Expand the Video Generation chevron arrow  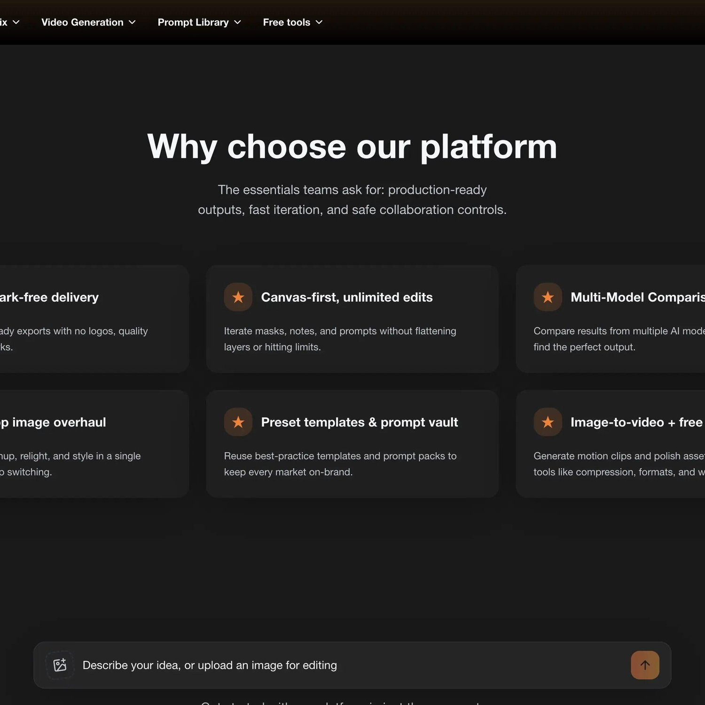(132, 22)
